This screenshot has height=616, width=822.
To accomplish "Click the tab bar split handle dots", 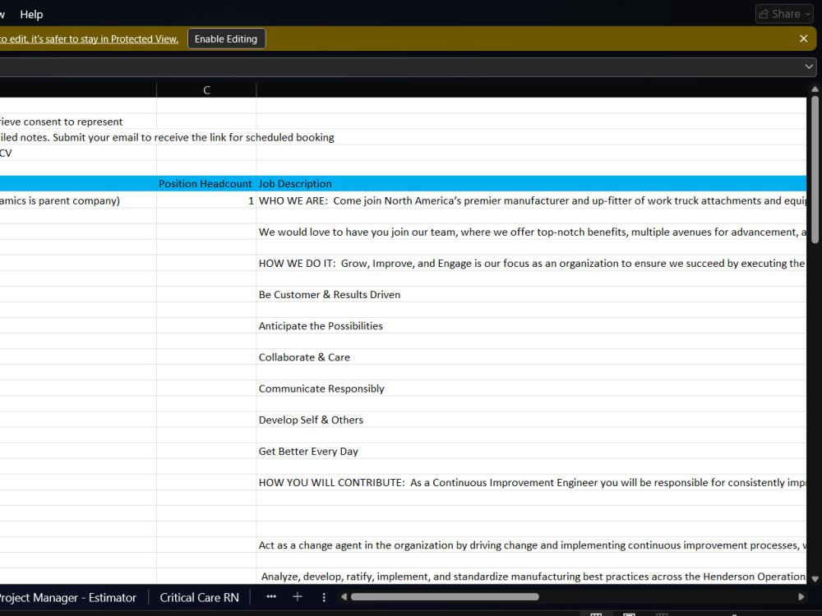I will (x=324, y=597).
